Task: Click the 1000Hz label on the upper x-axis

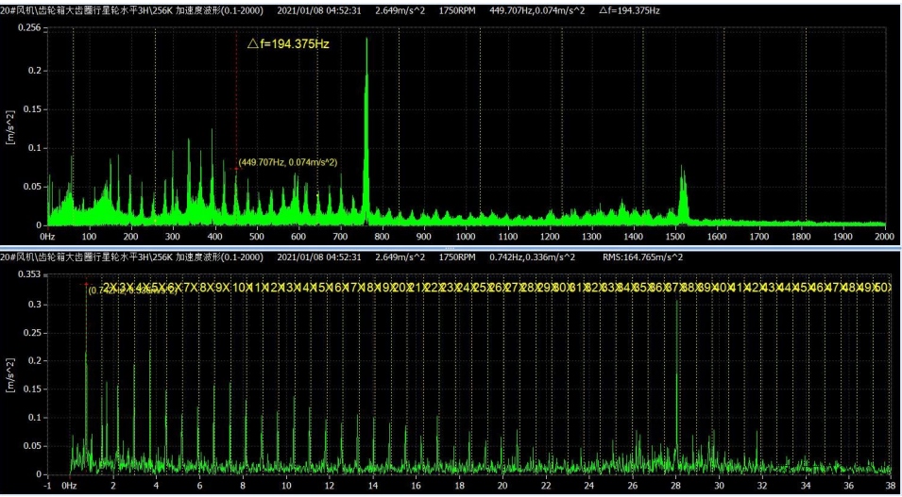Action: click(x=467, y=236)
